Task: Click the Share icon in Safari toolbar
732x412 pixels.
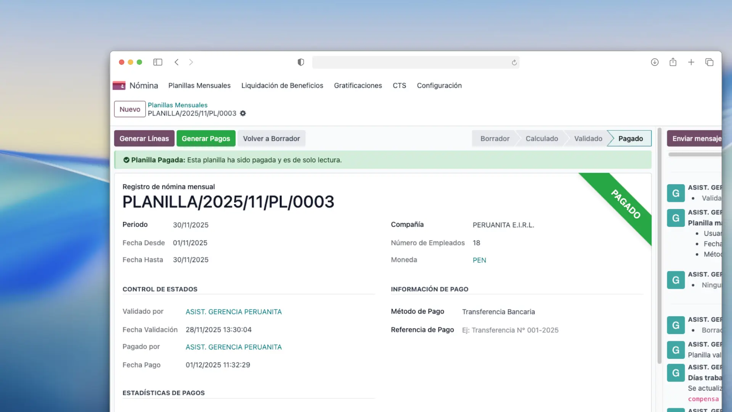Action: click(x=673, y=62)
